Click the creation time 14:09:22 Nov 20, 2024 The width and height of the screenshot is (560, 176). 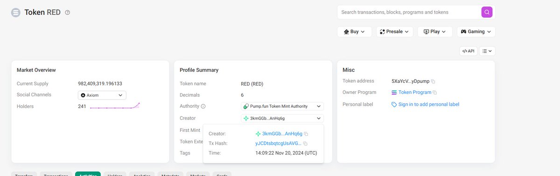pos(286,153)
